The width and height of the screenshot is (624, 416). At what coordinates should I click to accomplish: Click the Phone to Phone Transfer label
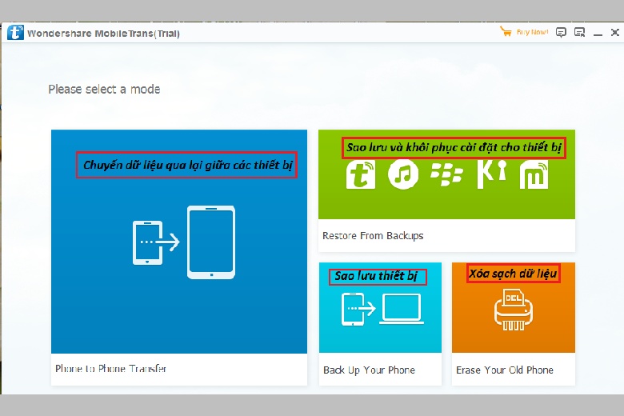(110, 369)
